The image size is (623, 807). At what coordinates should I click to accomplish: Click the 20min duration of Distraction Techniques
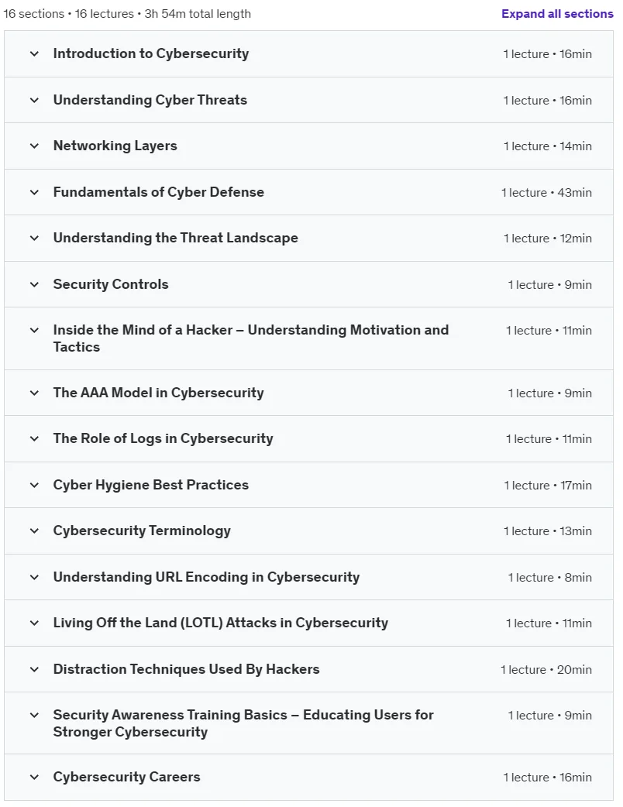point(574,670)
